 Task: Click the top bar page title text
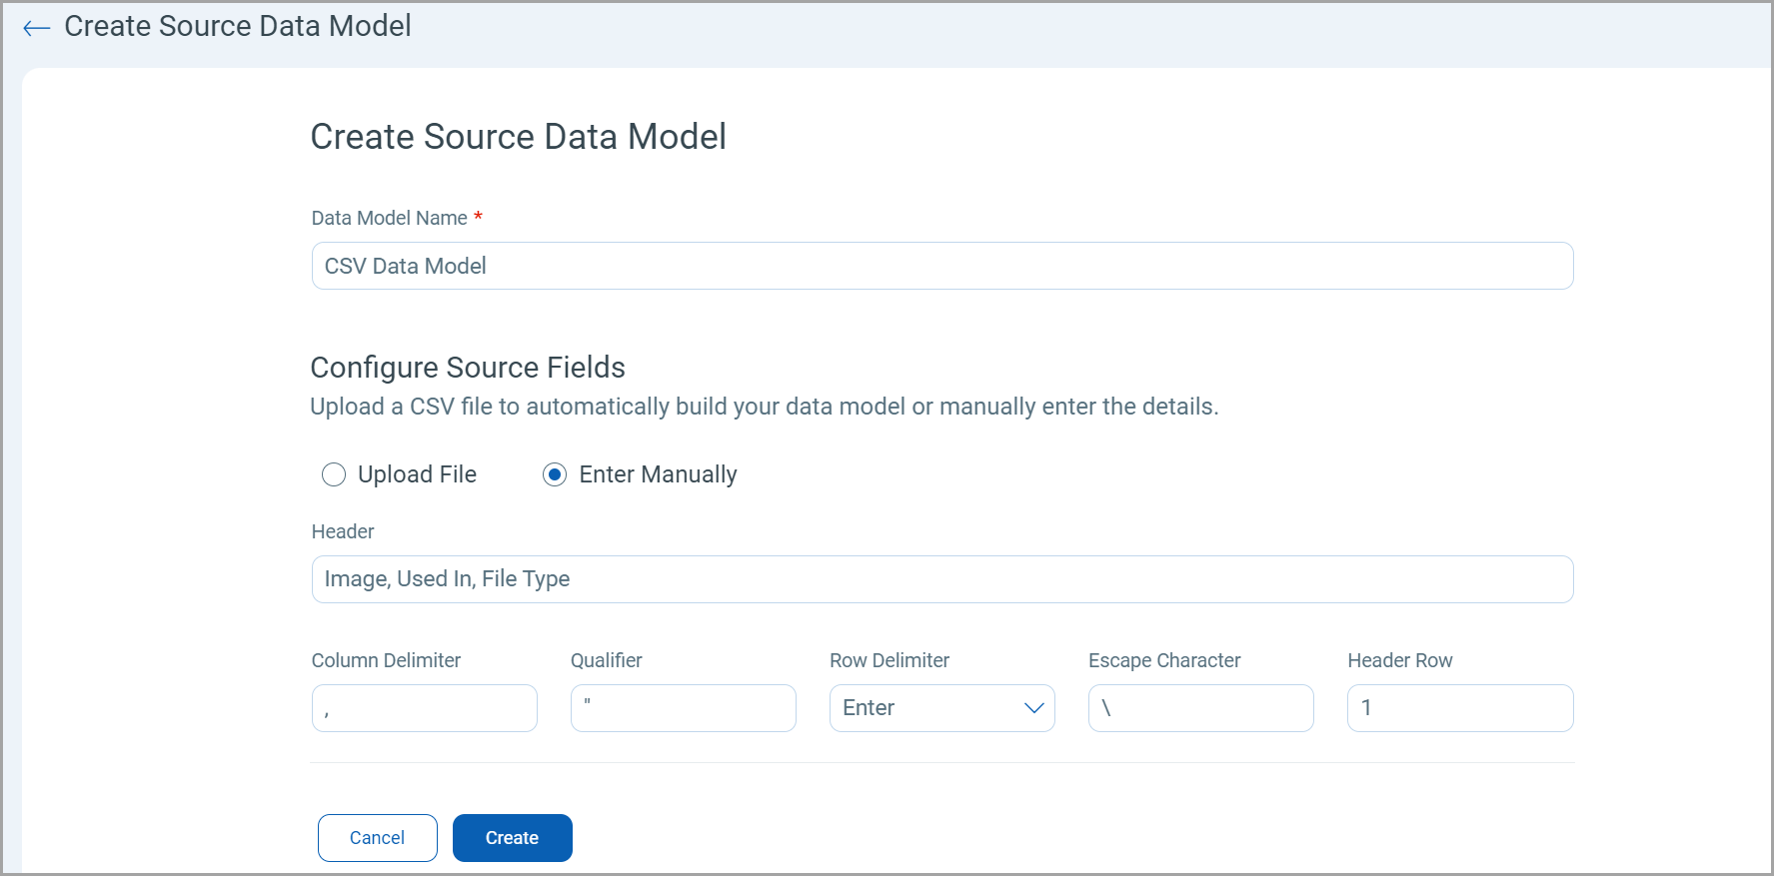[x=238, y=26]
